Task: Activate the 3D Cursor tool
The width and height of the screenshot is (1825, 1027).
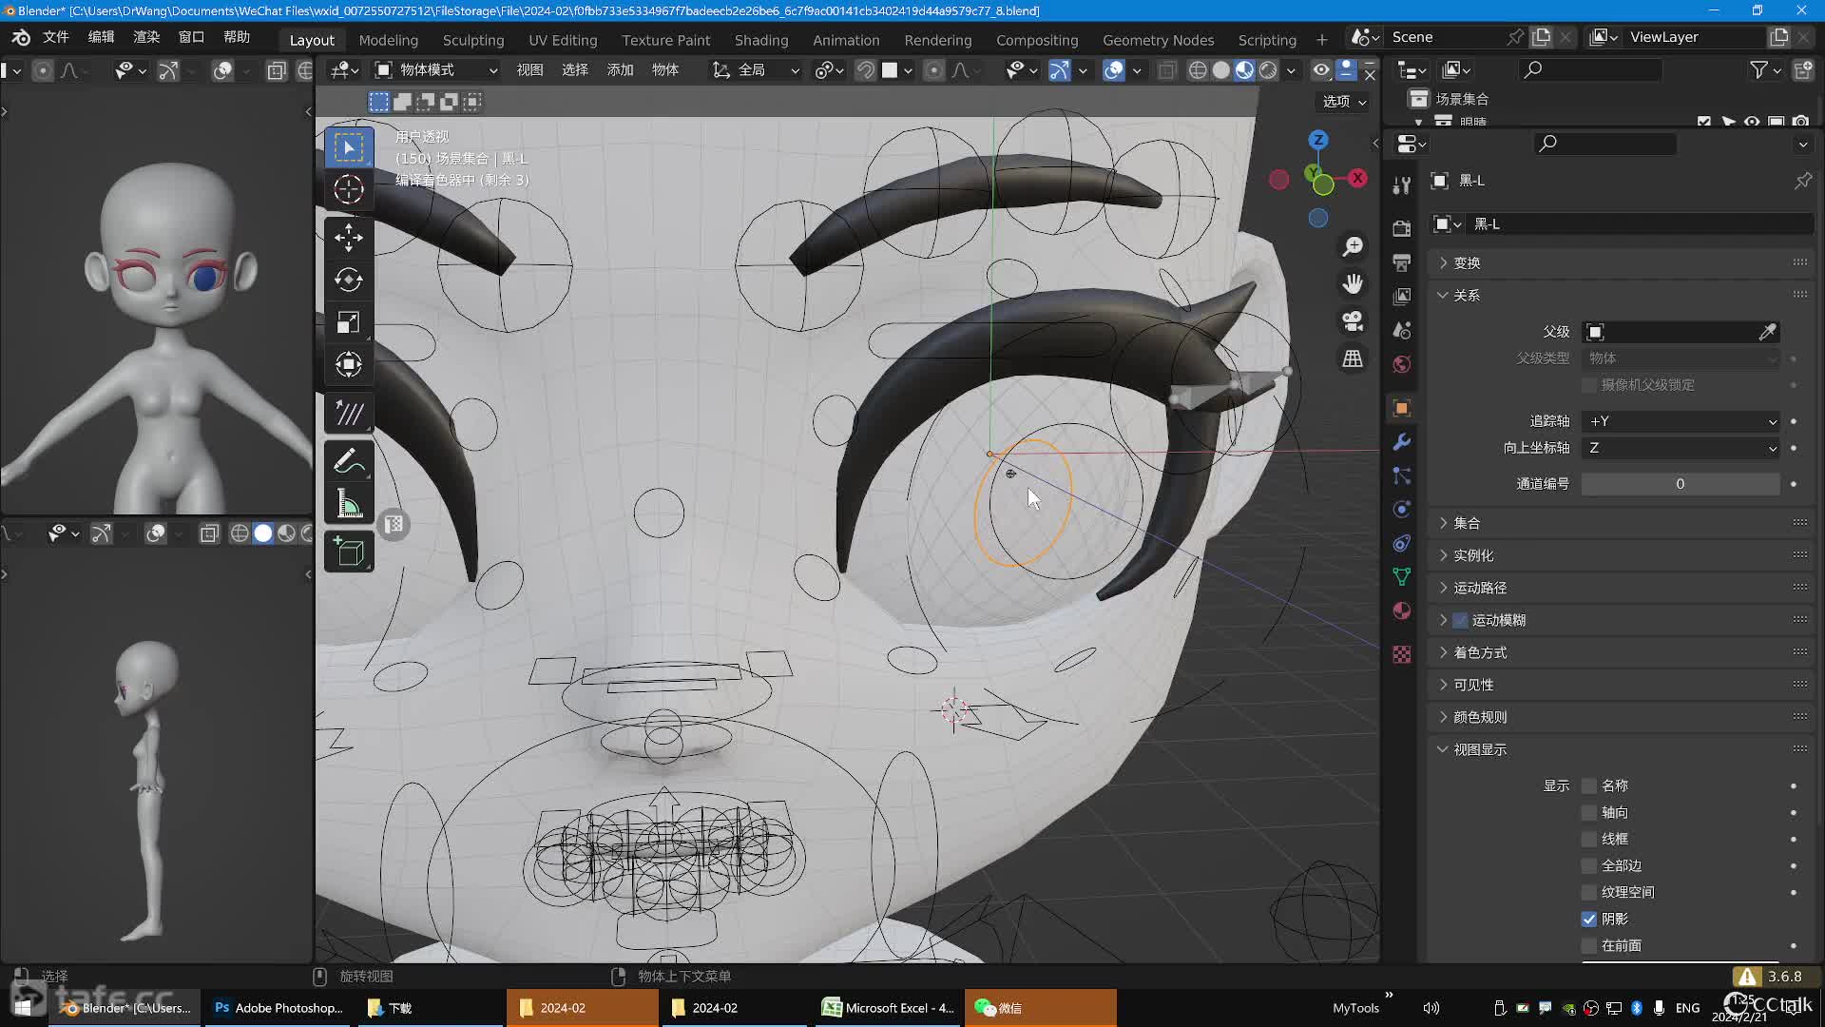Action: (349, 189)
